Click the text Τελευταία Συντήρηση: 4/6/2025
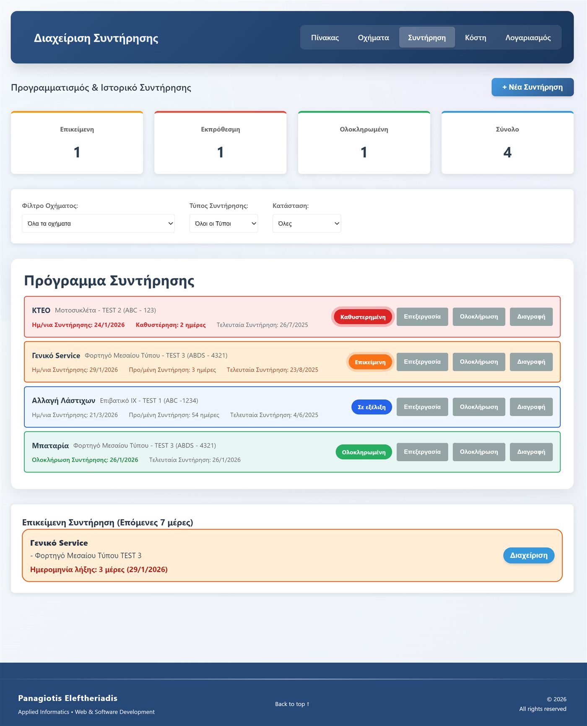The height and width of the screenshot is (726, 587). [x=274, y=415]
